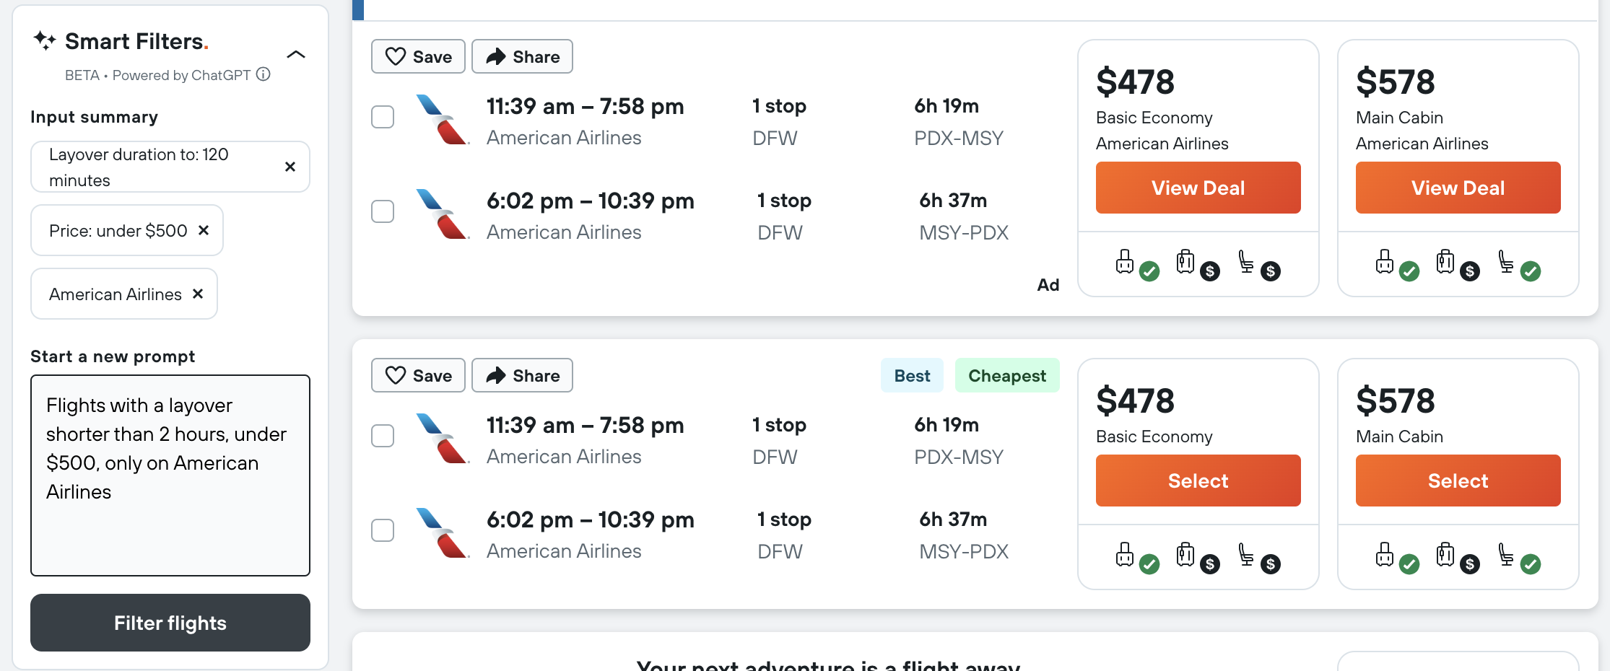Viewport: 1610px width, 671px height.
Task: Click bag fee icon under $478 Select fare
Action: [x=1197, y=557]
